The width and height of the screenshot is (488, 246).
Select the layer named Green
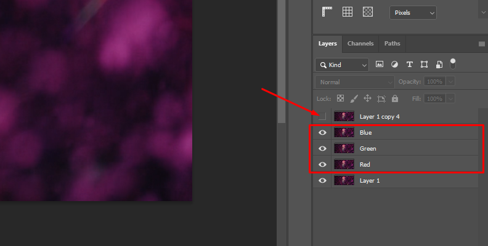368,148
